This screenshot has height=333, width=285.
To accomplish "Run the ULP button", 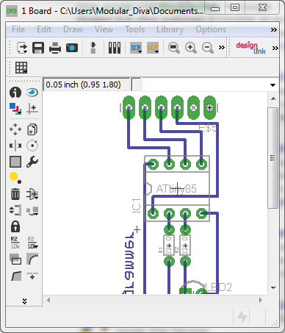I will pyautogui.click(x=153, y=48).
